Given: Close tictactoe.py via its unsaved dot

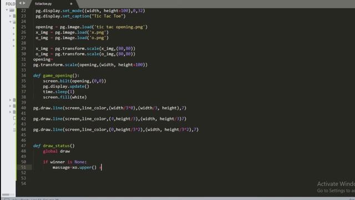Looking at the screenshot, I should coord(71,4).
